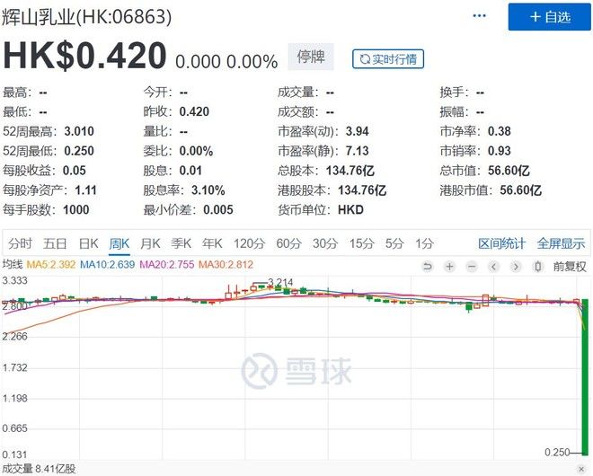Click the 52周最低 value 0.250
593x476 pixels.
pos(79,151)
